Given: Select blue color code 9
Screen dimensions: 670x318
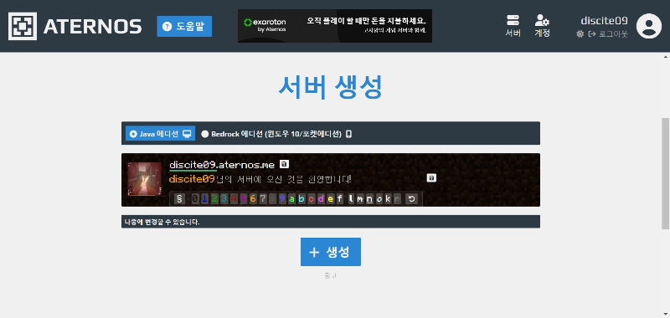Looking at the screenshot, I should pyautogui.click(x=282, y=199).
